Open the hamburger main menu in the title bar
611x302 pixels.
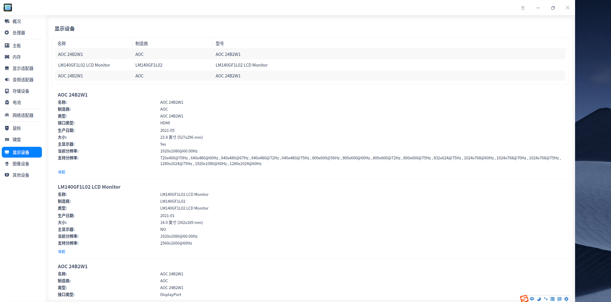523,8
